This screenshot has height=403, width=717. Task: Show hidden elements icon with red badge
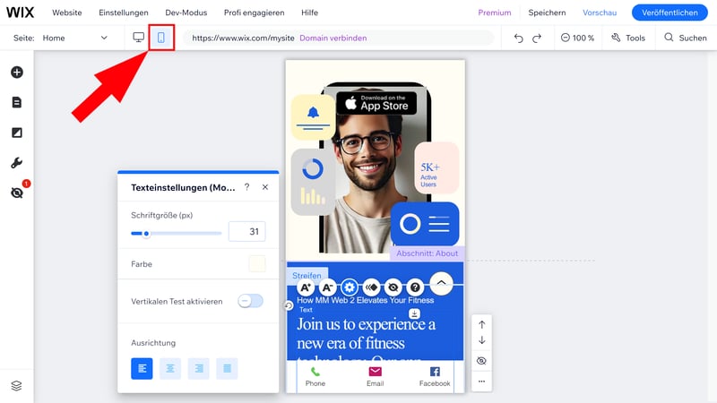click(17, 193)
